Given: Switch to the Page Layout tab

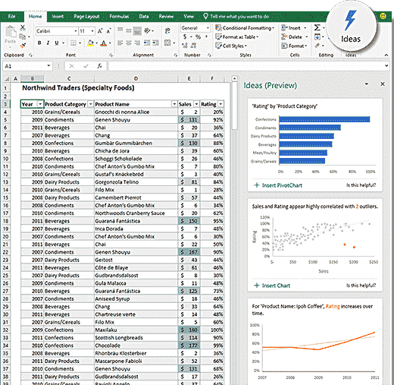Looking at the screenshot, I should pyautogui.click(x=86, y=17).
